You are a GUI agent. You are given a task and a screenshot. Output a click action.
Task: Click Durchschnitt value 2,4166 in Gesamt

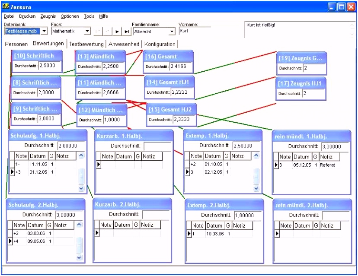[x=181, y=67]
